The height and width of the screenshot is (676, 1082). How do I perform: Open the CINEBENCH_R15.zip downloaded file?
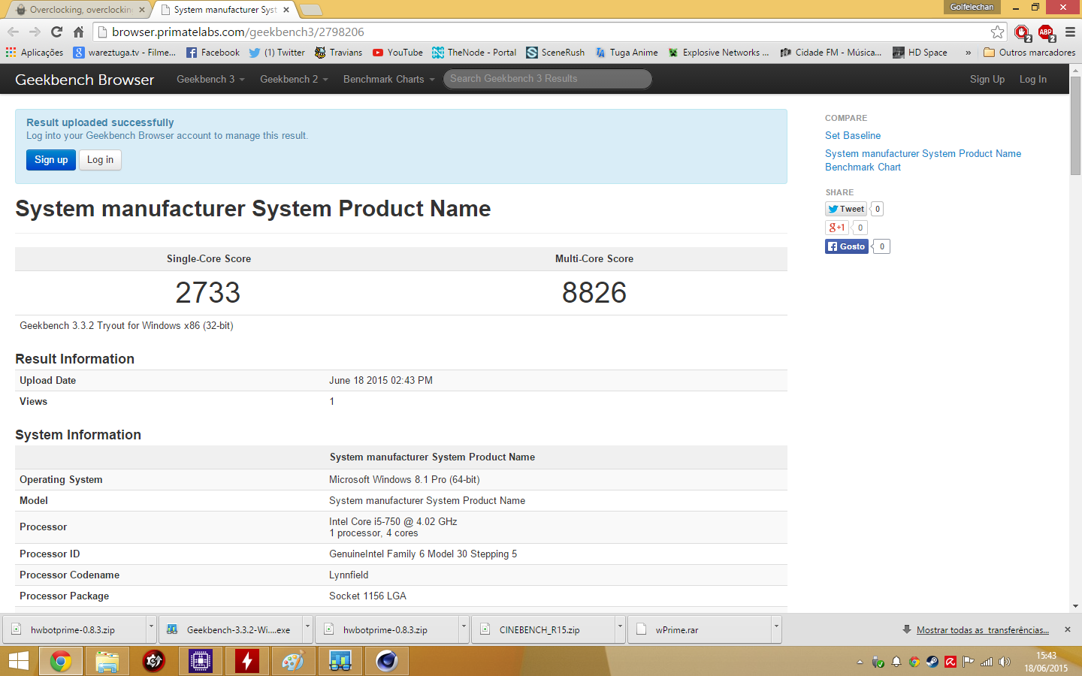[x=543, y=629]
